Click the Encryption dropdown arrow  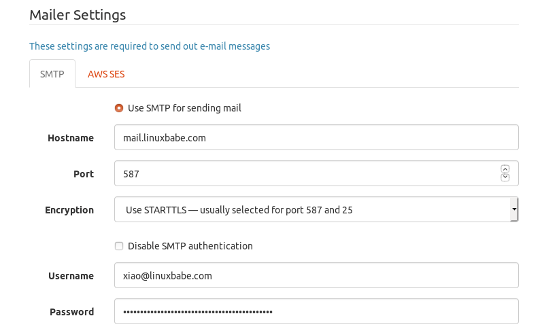coord(514,209)
